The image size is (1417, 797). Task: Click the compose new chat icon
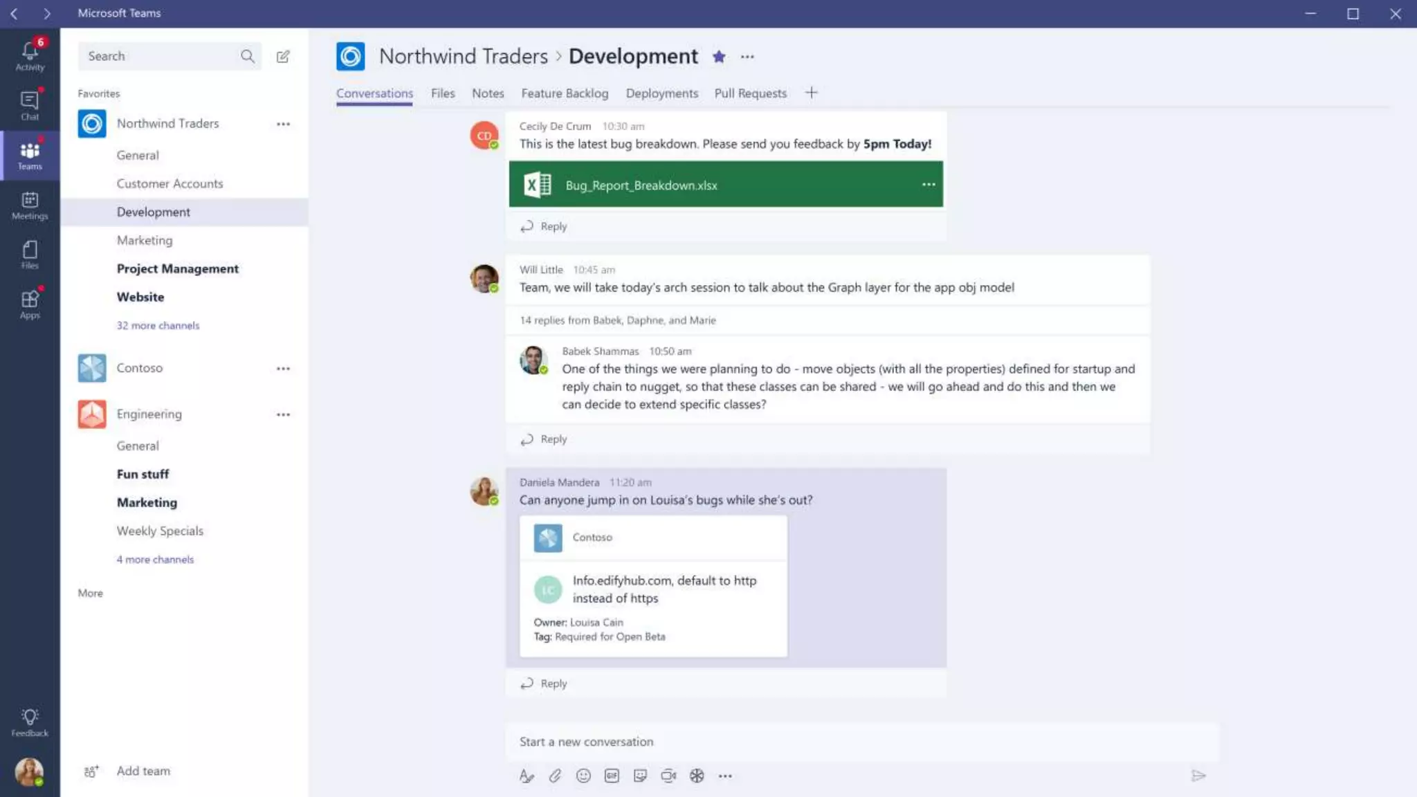click(x=283, y=57)
